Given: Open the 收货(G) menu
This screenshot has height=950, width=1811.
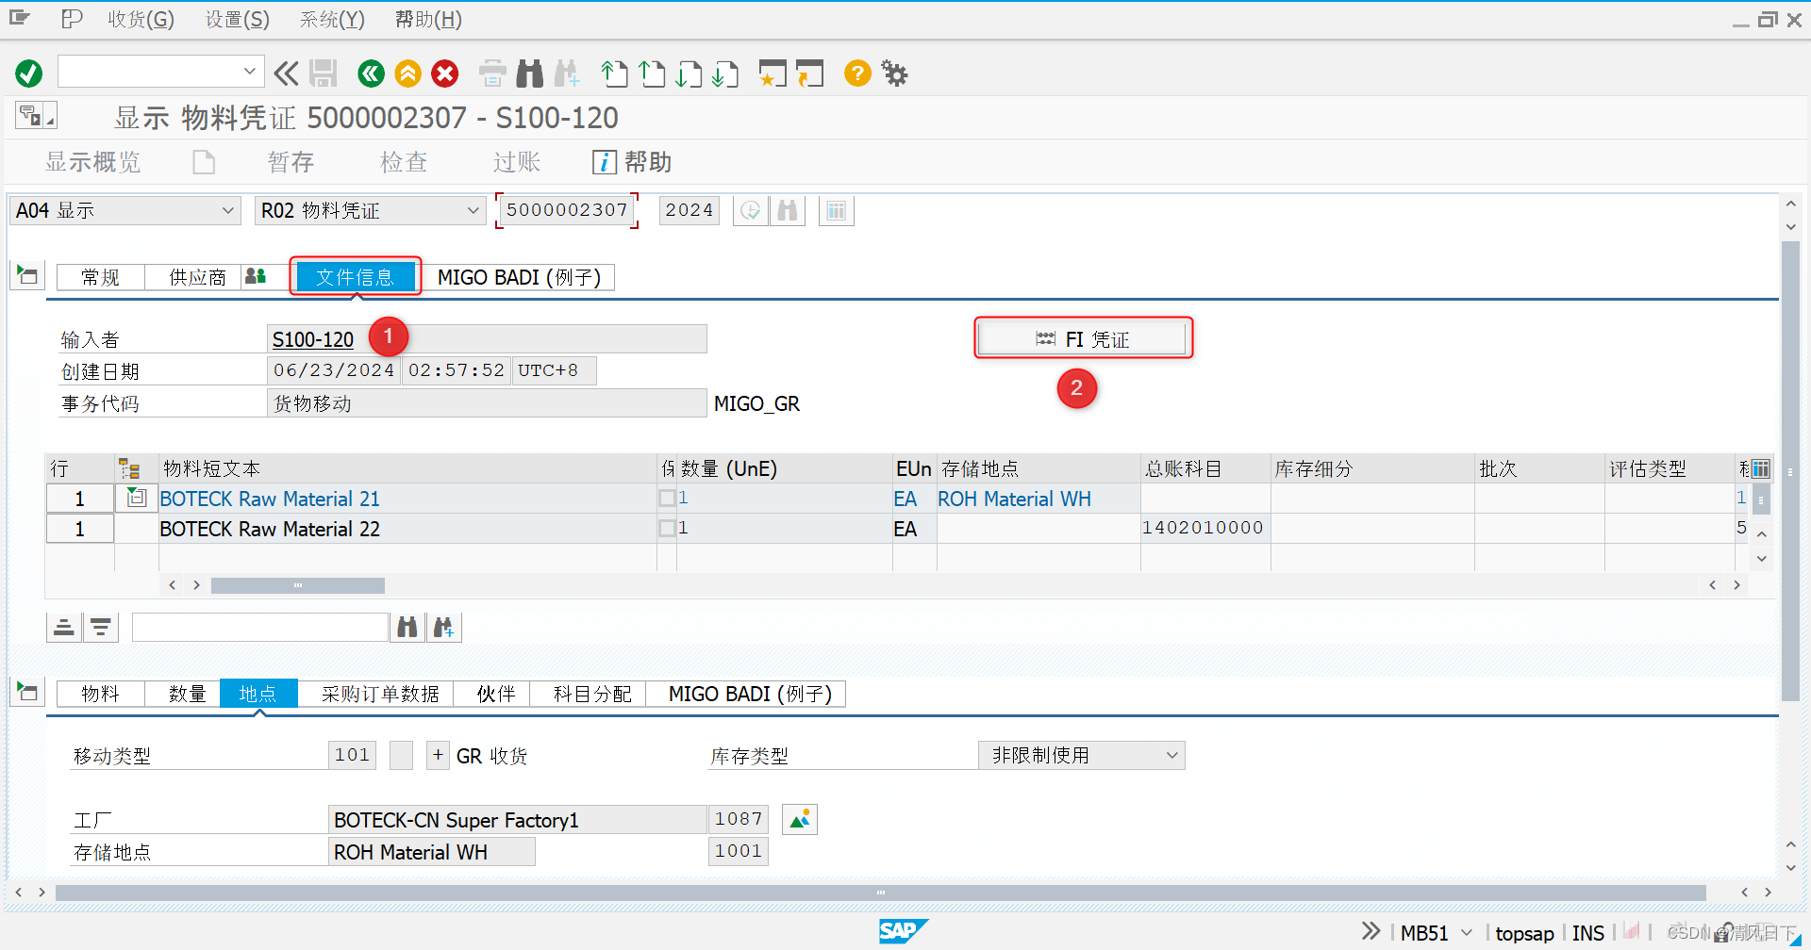Looking at the screenshot, I should point(141,19).
